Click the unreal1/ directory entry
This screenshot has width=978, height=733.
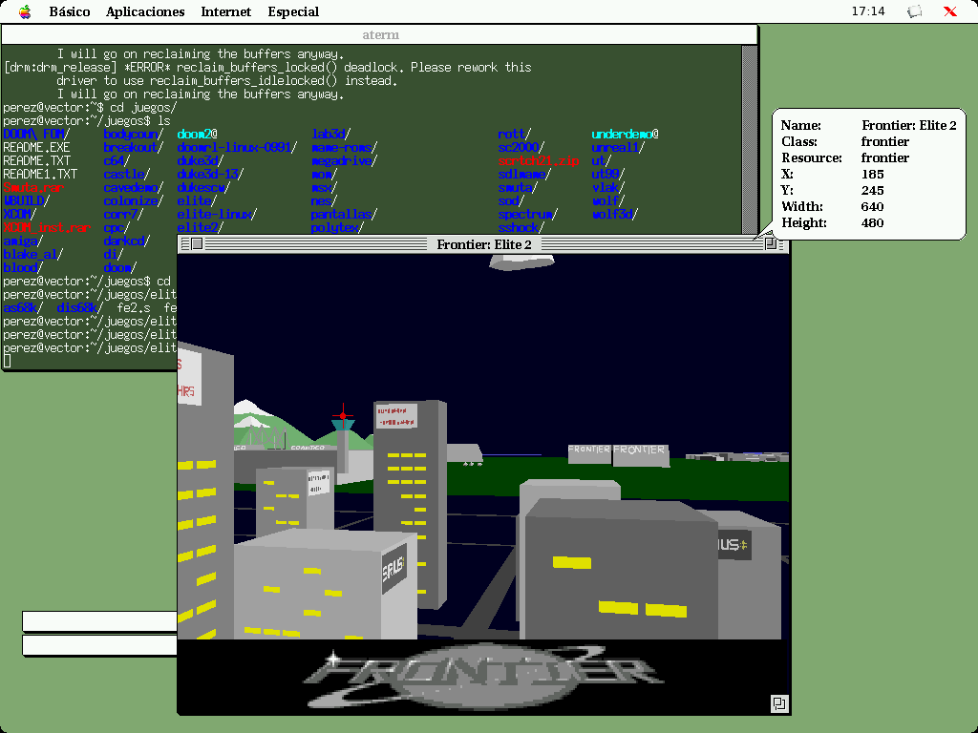[x=618, y=147]
